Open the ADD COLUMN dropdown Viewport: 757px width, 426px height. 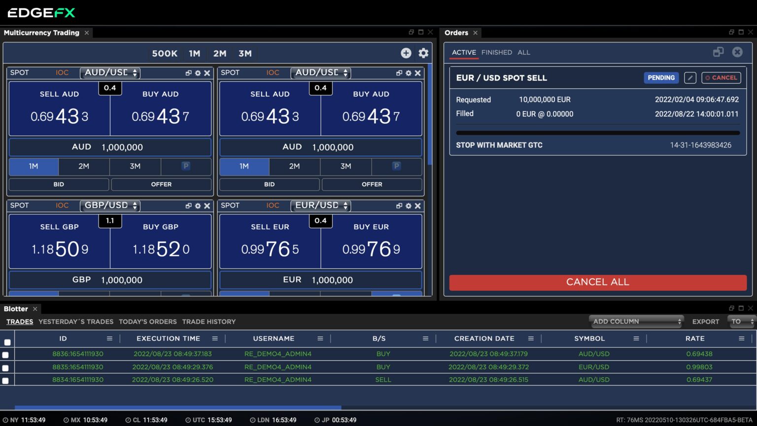coord(636,321)
